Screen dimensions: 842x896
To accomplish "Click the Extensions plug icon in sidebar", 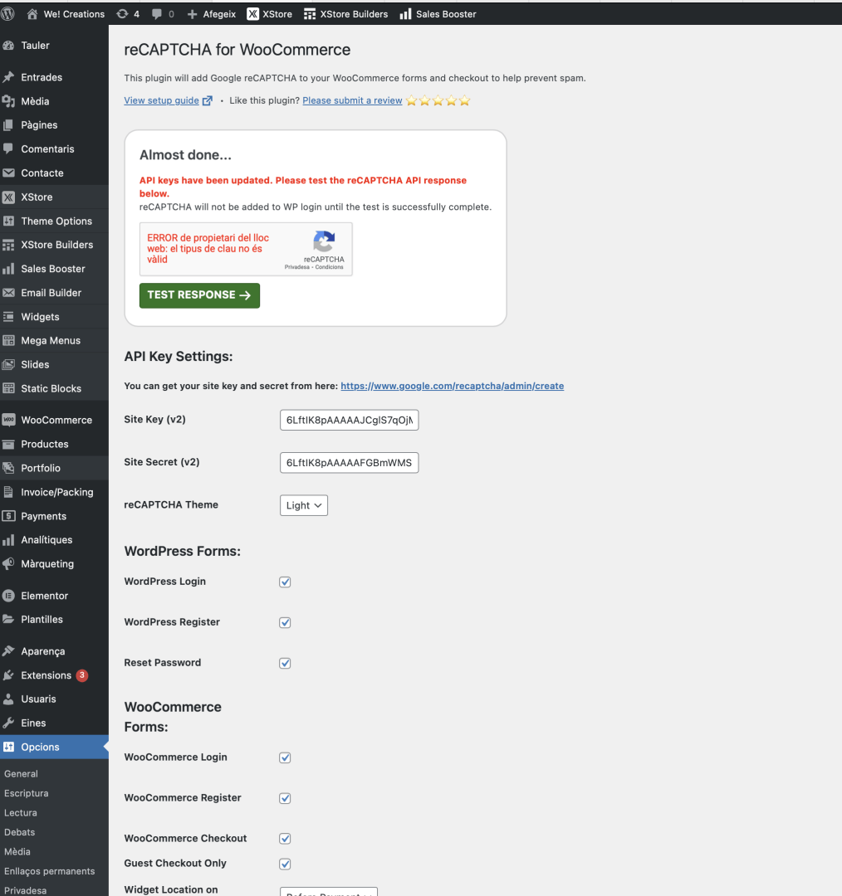I will pyautogui.click(x=8, y=675).
